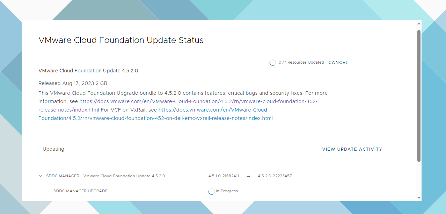Select the SDDC MANAGER UPGRADE row label

coord(81,191)
